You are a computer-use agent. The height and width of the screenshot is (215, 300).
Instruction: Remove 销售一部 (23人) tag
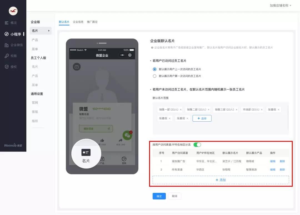181,110
